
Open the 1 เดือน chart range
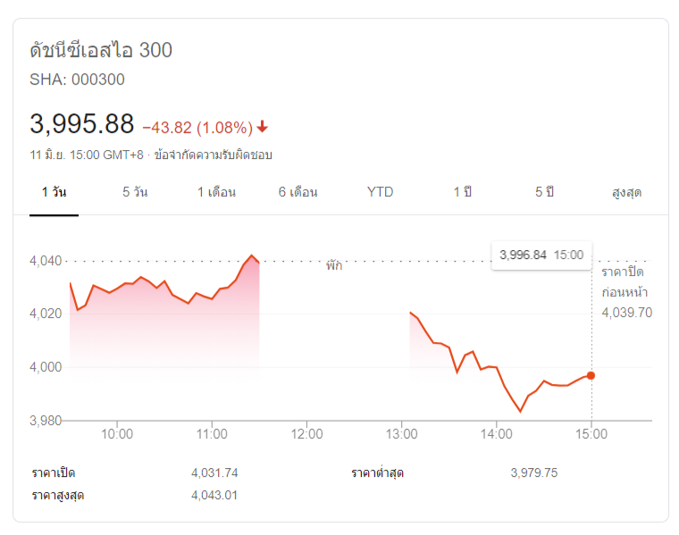(217, 192)
